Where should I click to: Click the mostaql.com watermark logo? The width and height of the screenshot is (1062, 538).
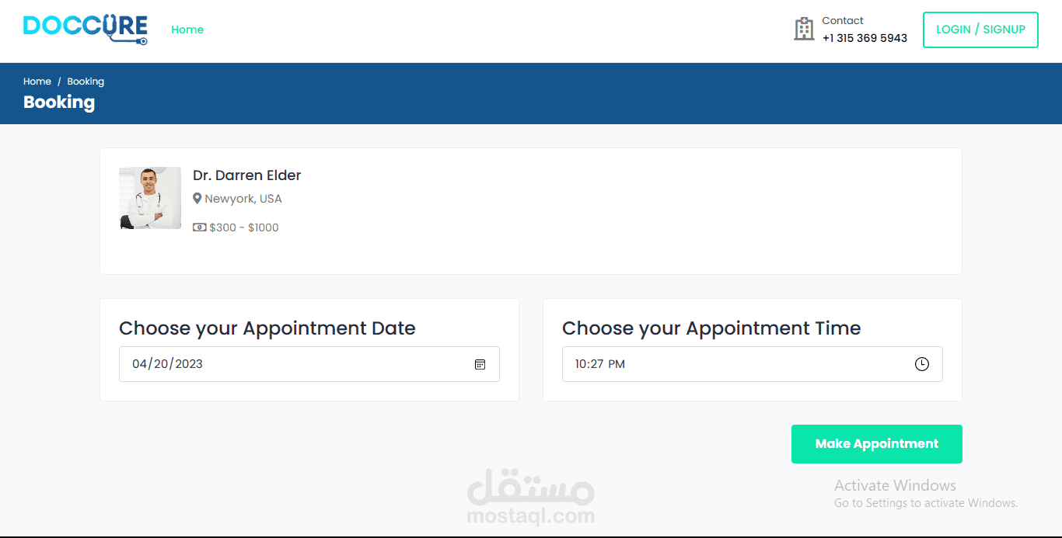click(530, 497)
